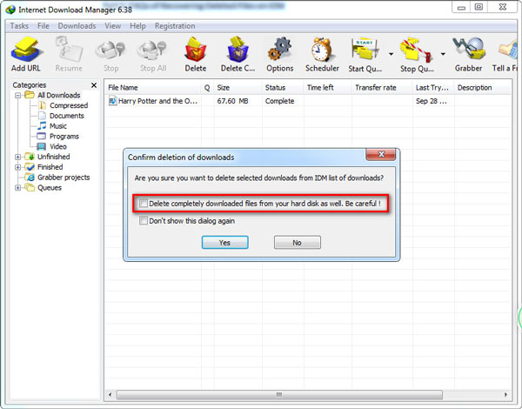Click the Delete toolbar icon

196,50
